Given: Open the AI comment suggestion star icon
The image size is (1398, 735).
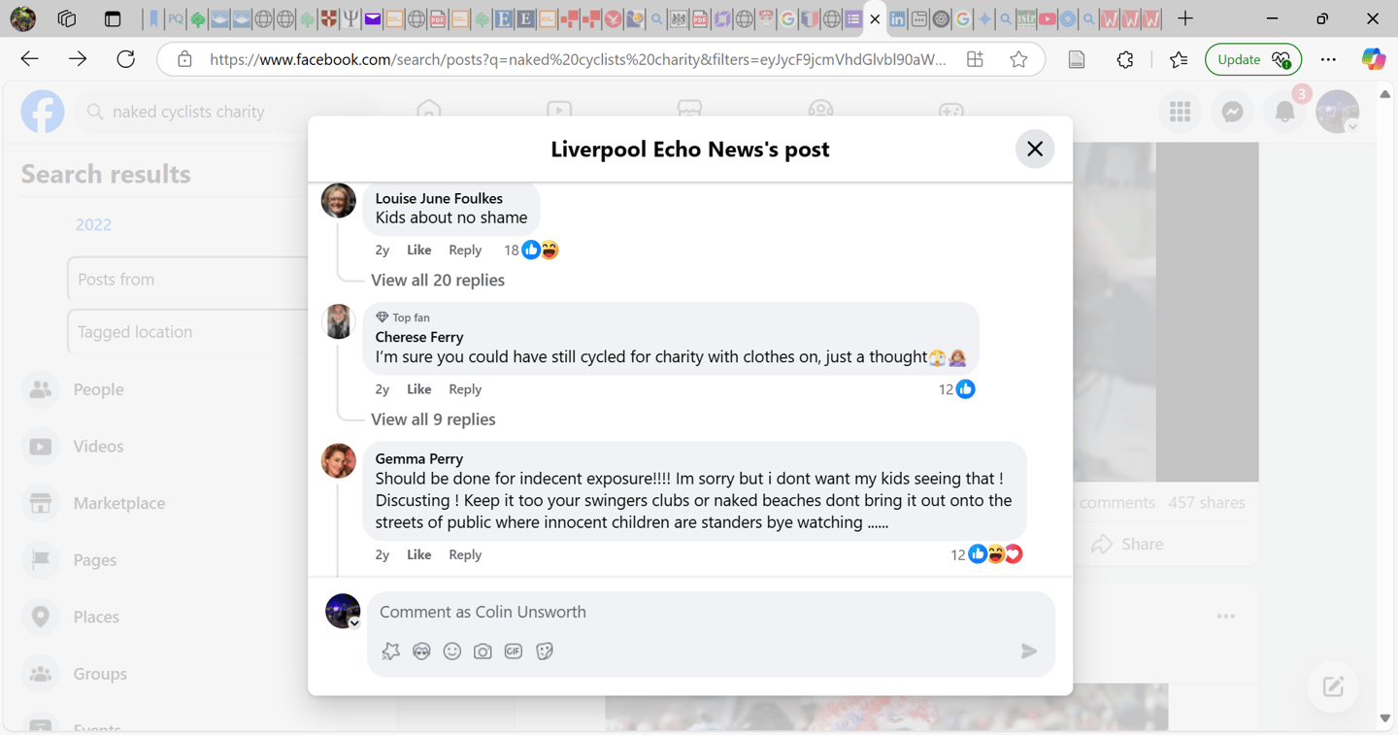Looking at the screenshot, I should (x=391, y=651).
